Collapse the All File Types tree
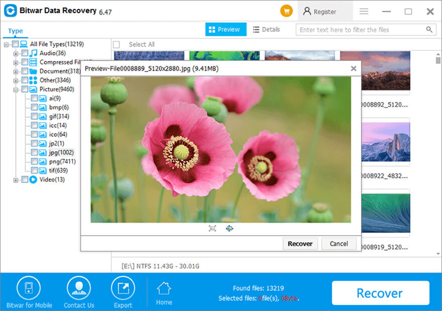 [6, 45]
